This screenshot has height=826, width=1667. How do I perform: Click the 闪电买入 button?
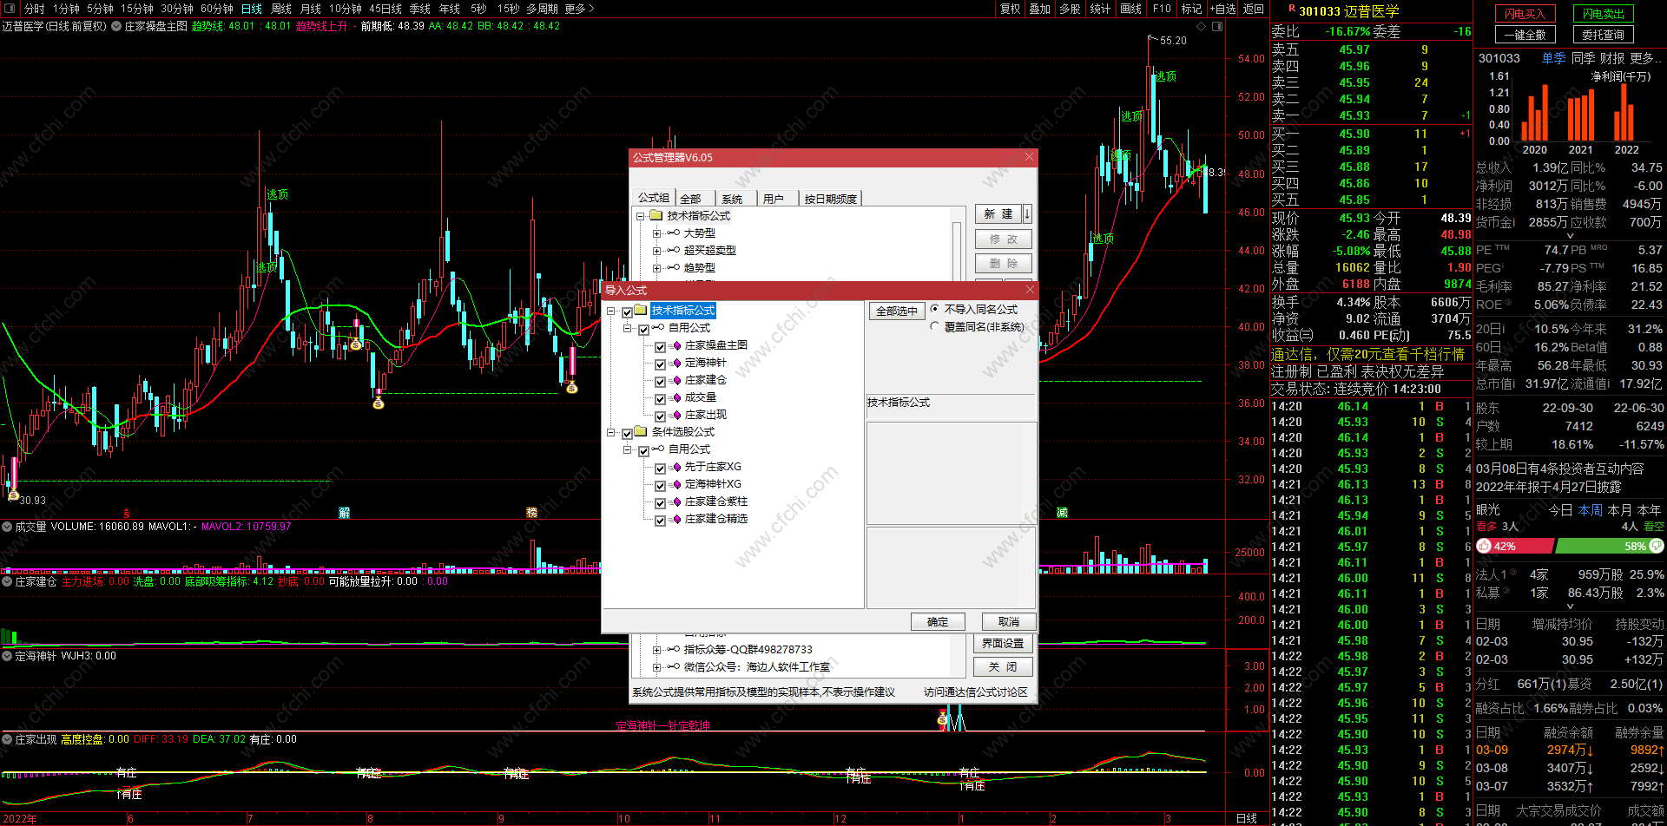pyautogui.click(x=1525, y=14)
